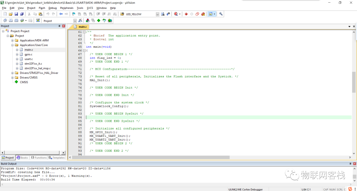Insert a breakpoint using red dot icon
The width and height of the screenshot is (357, 191).
(186, 14)
